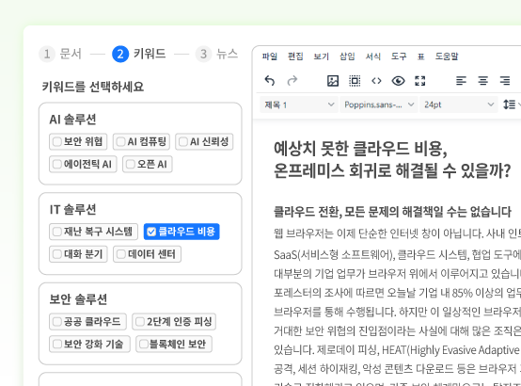Enter fullscreen mode in the editor
This screenshot has width=521, height=386.
(x=420, y=81)
